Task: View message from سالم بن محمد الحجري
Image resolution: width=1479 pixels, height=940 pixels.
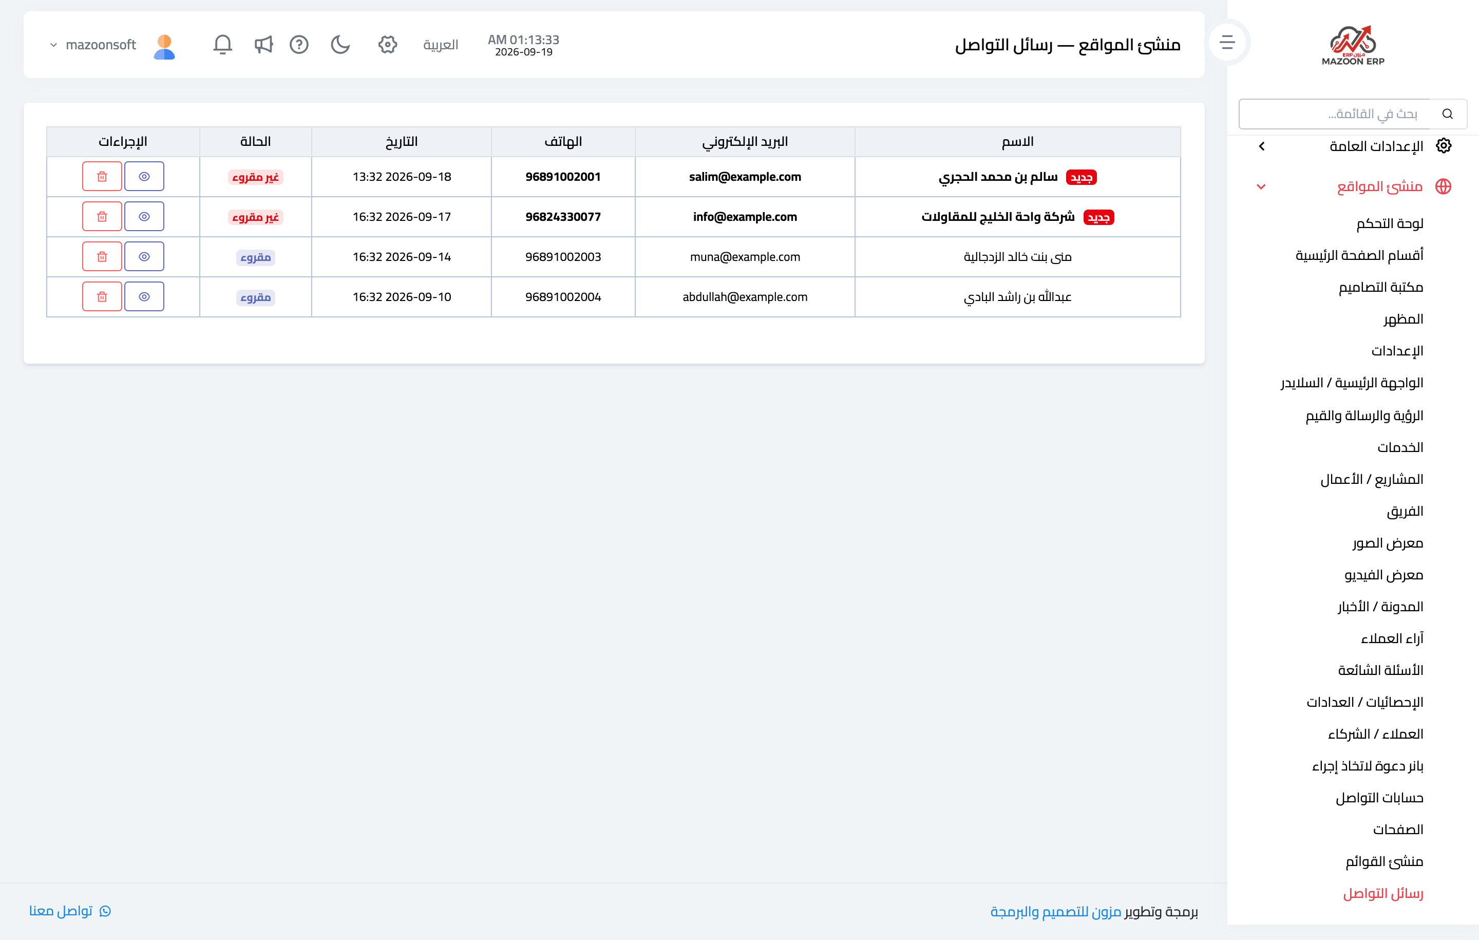Action: [144, 176]
